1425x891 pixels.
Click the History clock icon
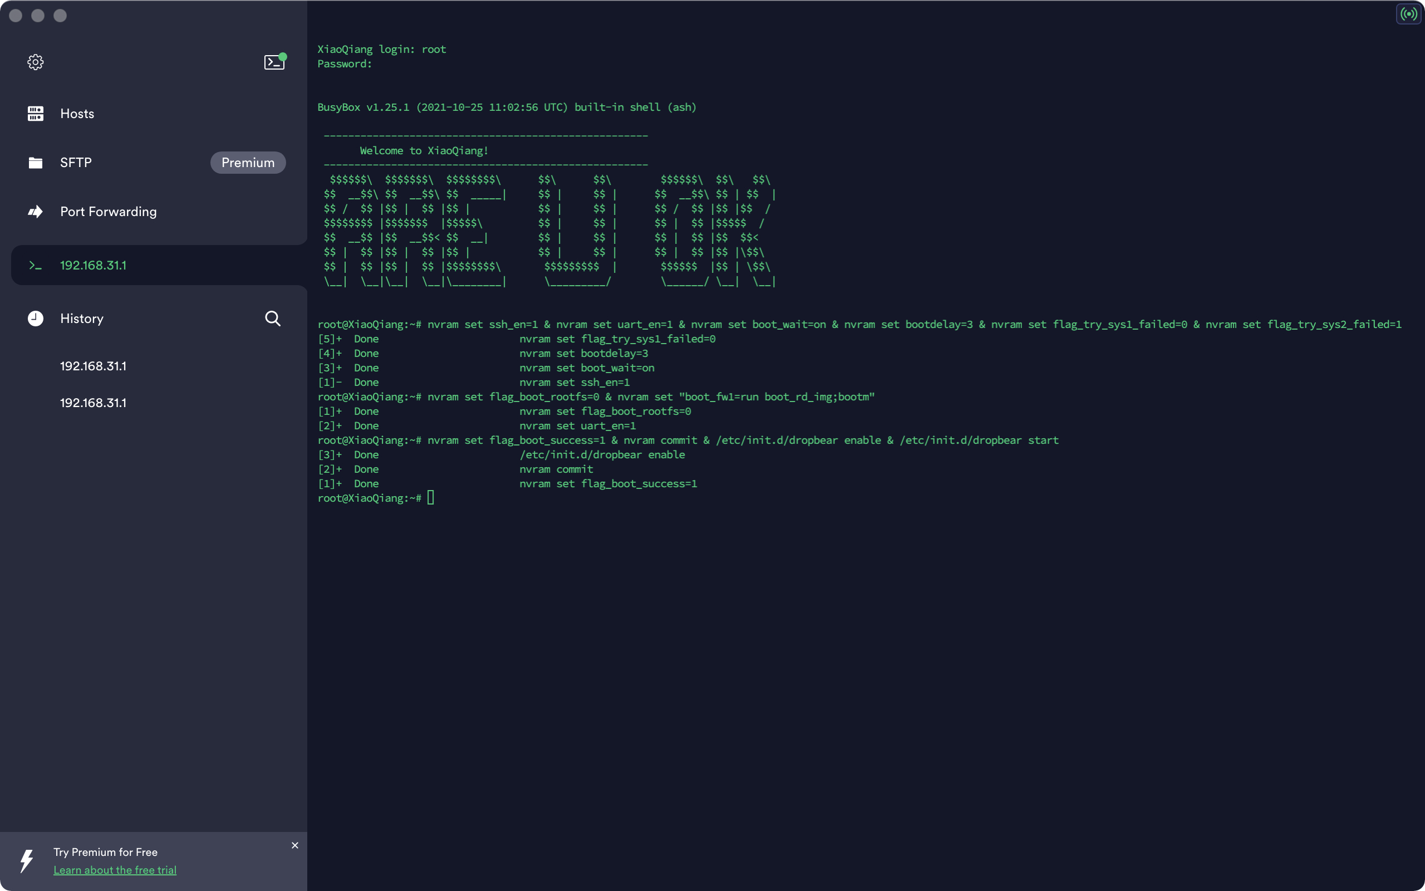35,319
